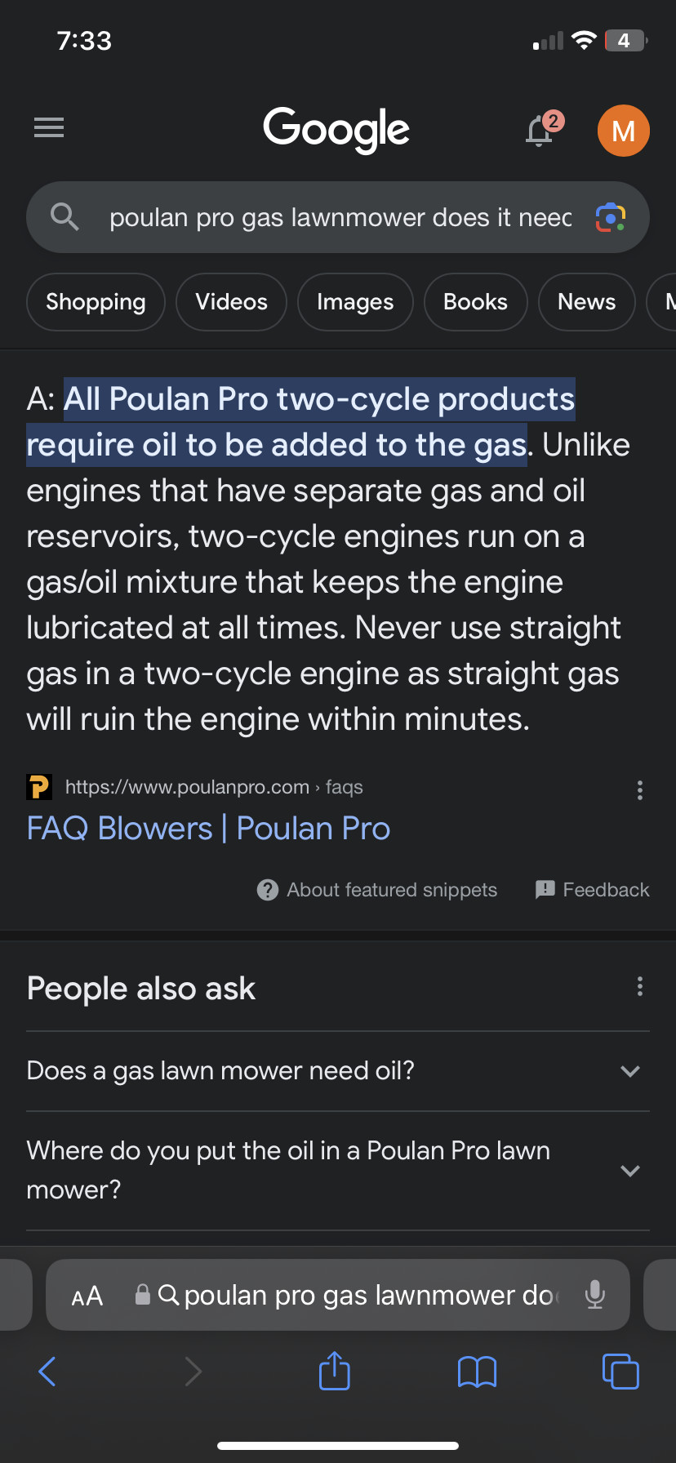The image size is (676, 1463).
Task: Show Safari open tabs
Action: point(620,1371)
